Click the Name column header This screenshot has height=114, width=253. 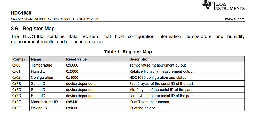click(x=36, y=59)
